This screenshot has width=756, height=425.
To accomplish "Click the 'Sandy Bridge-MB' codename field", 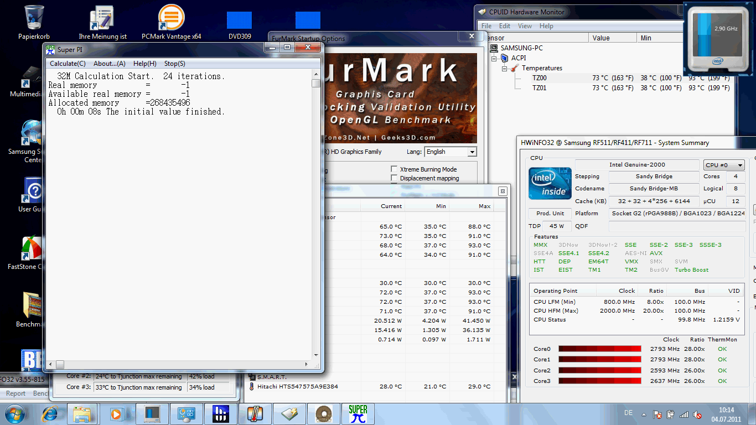I will click(x=654, y=189).
